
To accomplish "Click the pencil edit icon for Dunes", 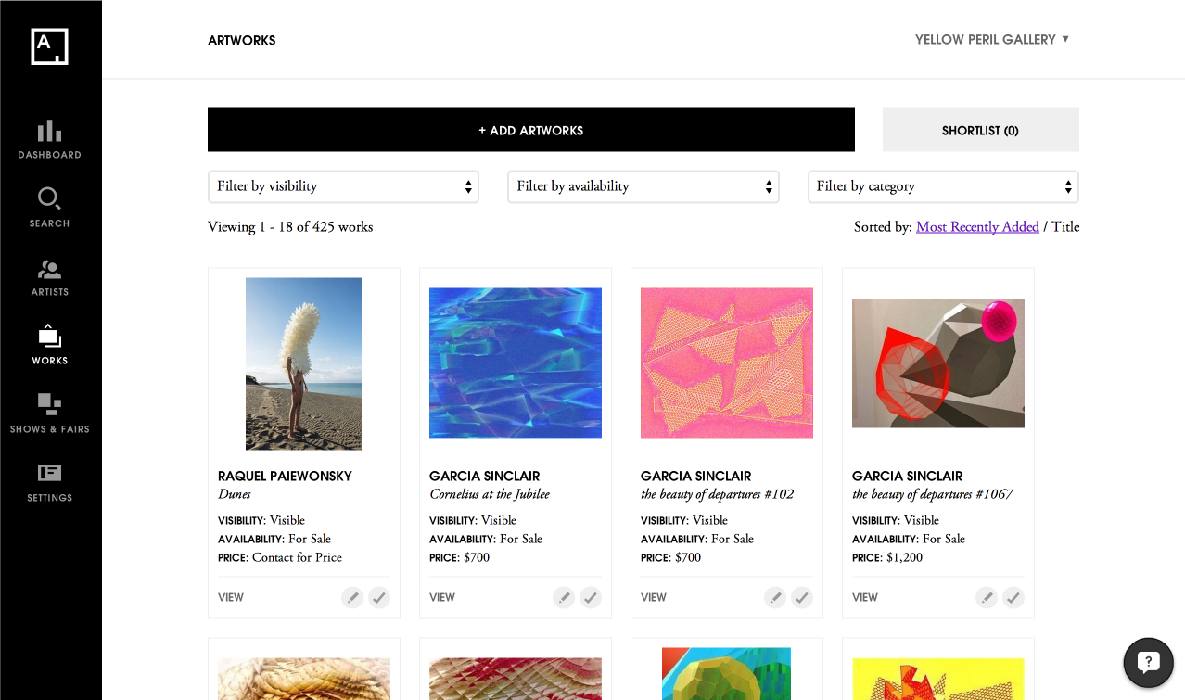I will point(352,598).
